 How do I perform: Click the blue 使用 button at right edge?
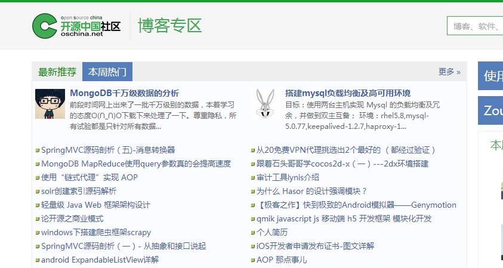point(490,76)
